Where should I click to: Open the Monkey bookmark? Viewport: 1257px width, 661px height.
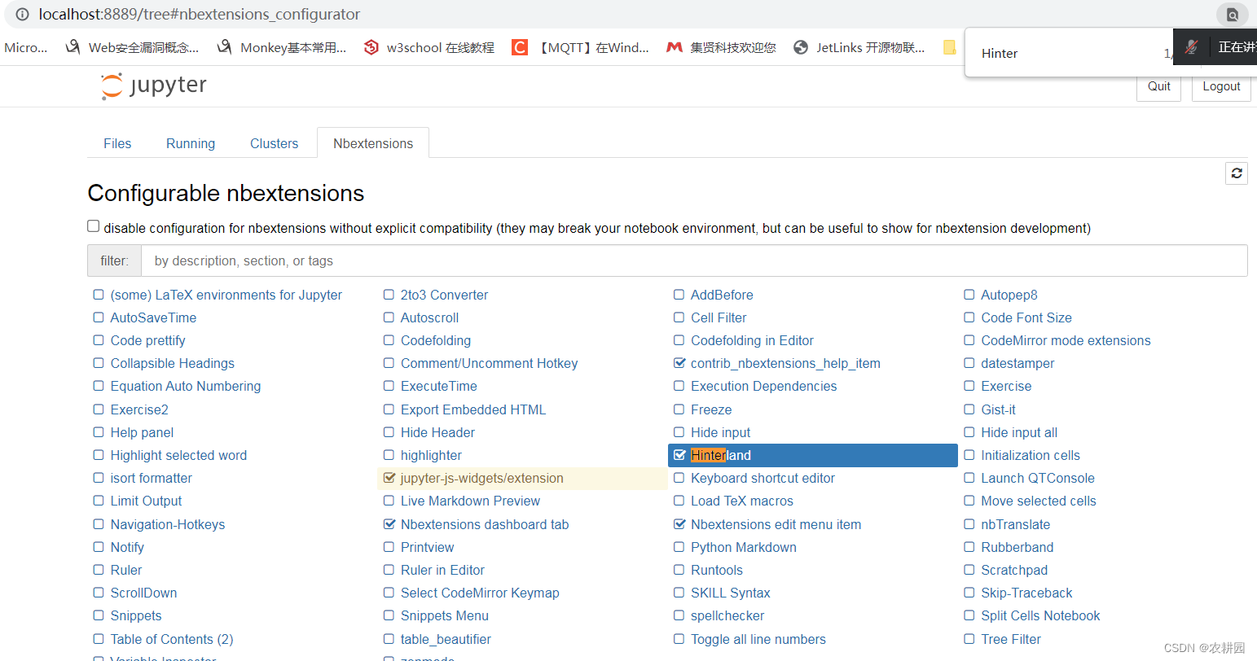pyautogui.click(x=282, y=47)
